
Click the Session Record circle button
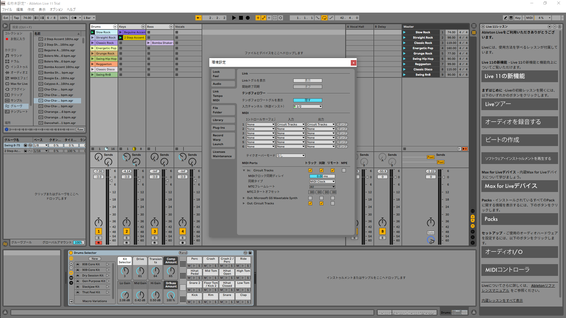(280, 18)
